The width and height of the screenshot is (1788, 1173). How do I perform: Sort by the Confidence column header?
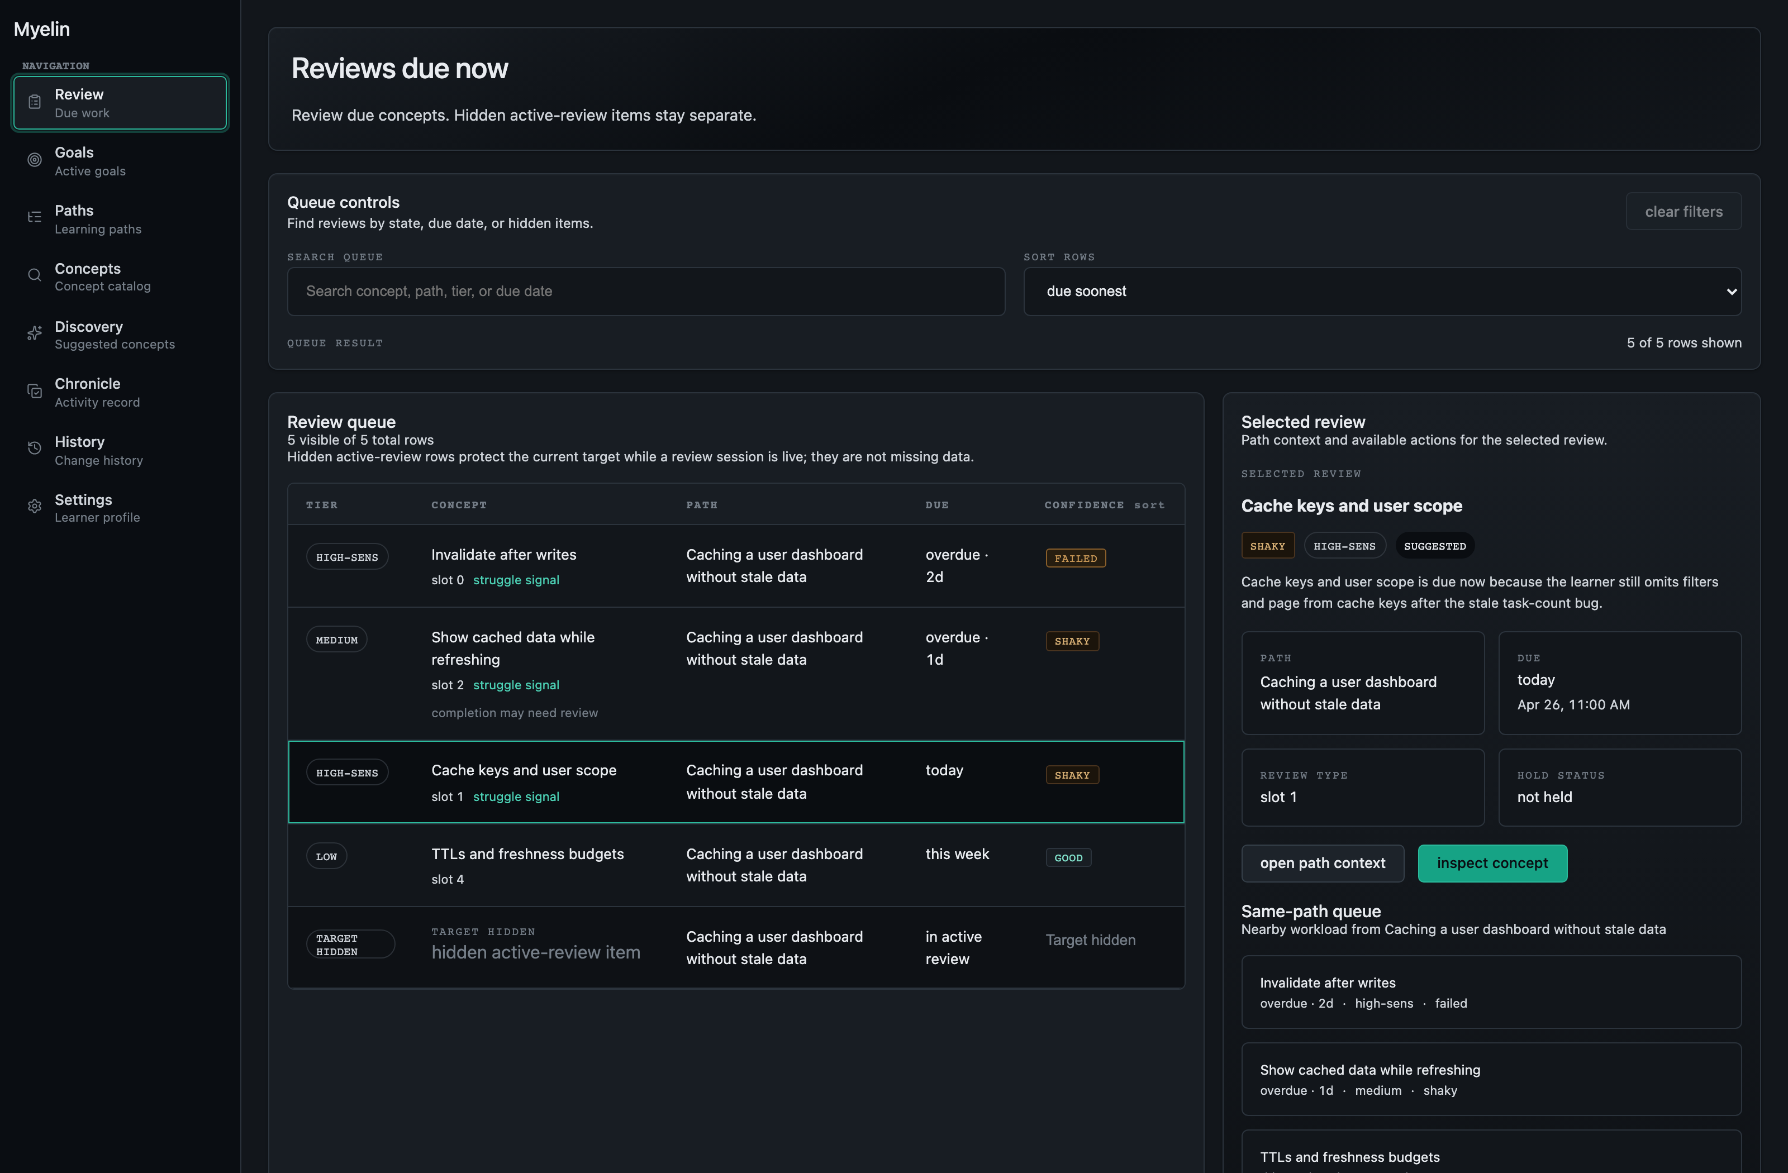click(x=1104, y=504)
